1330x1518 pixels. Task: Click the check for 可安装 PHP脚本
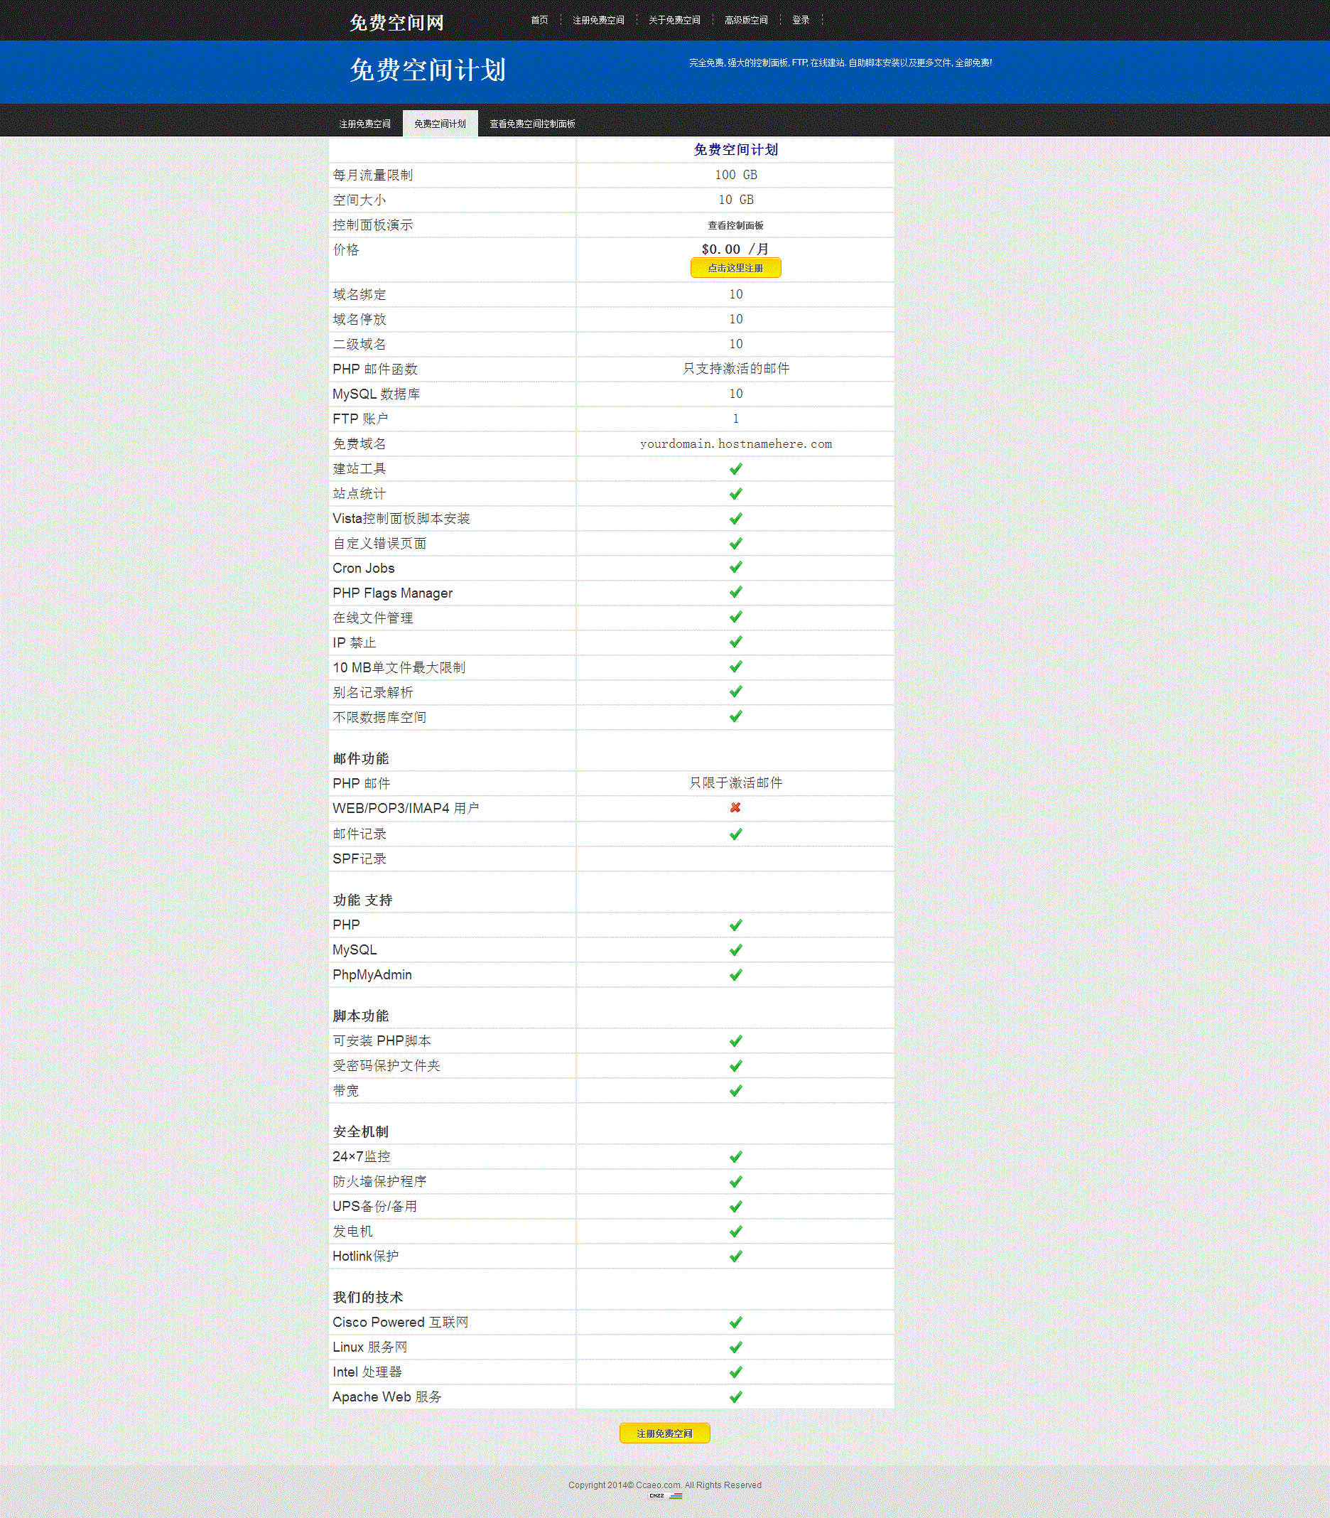735,1040
